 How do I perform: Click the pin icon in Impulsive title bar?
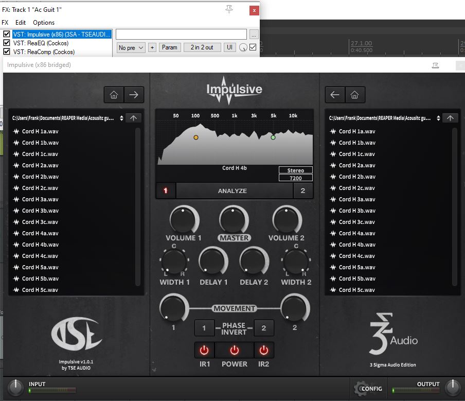[435, 65]
